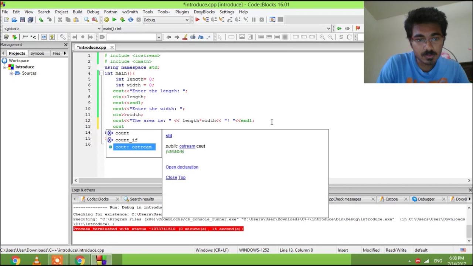Open the Debug menu
This screenshot has height=266, width=473.
click(x=93, y=12)
